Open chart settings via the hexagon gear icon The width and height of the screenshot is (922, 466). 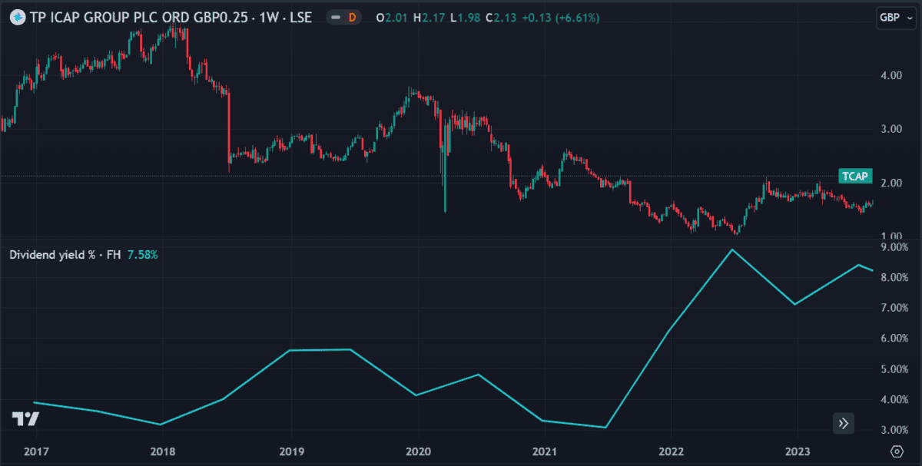click(x=897, y=451)
